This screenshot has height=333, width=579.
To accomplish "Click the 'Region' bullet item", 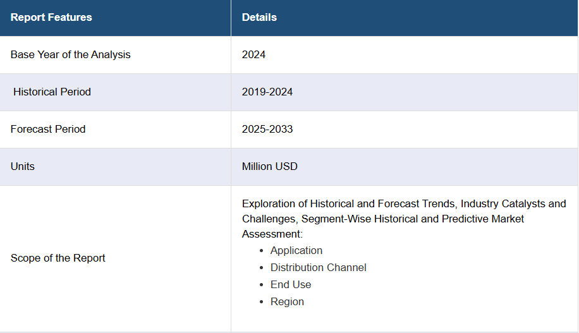I will pos(287,301).
